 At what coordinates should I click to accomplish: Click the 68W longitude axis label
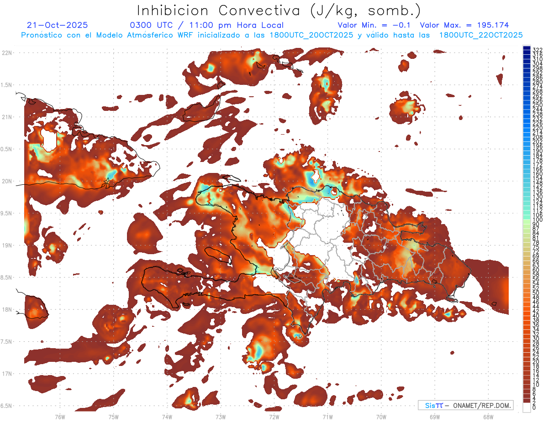(x=488, y=417)
